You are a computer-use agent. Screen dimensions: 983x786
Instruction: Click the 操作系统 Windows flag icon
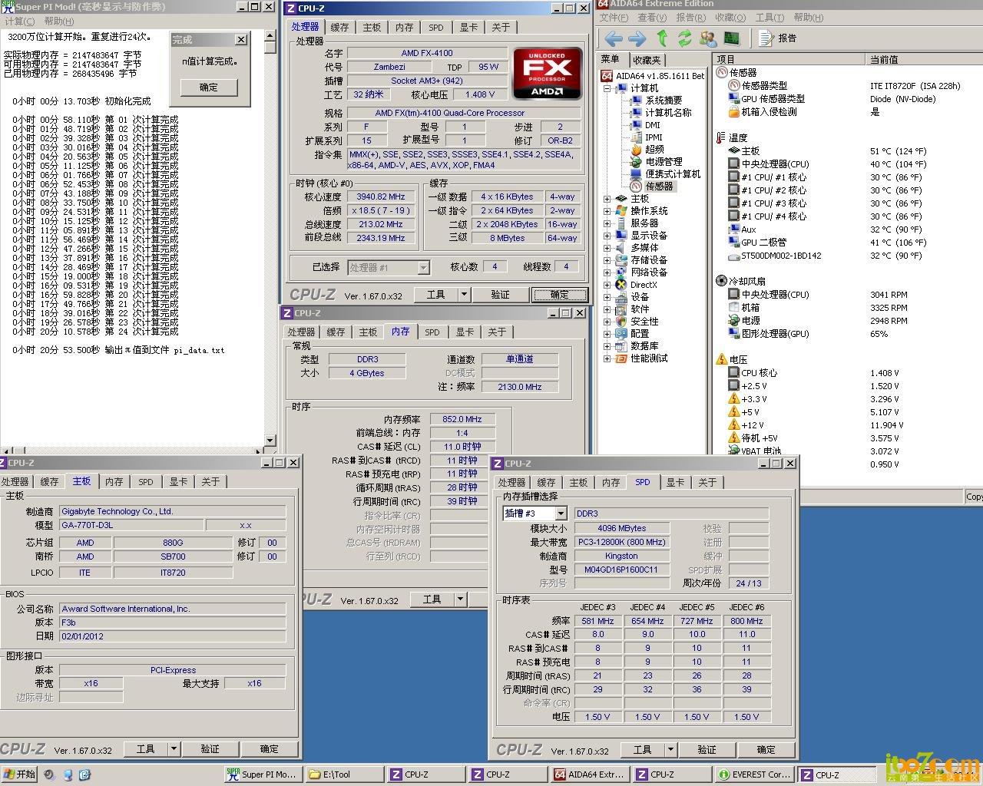click(621, 210)
